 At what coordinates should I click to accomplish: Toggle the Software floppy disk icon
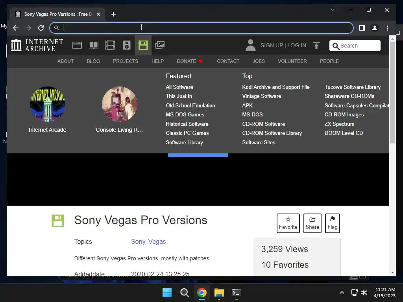tap(143, 46)
